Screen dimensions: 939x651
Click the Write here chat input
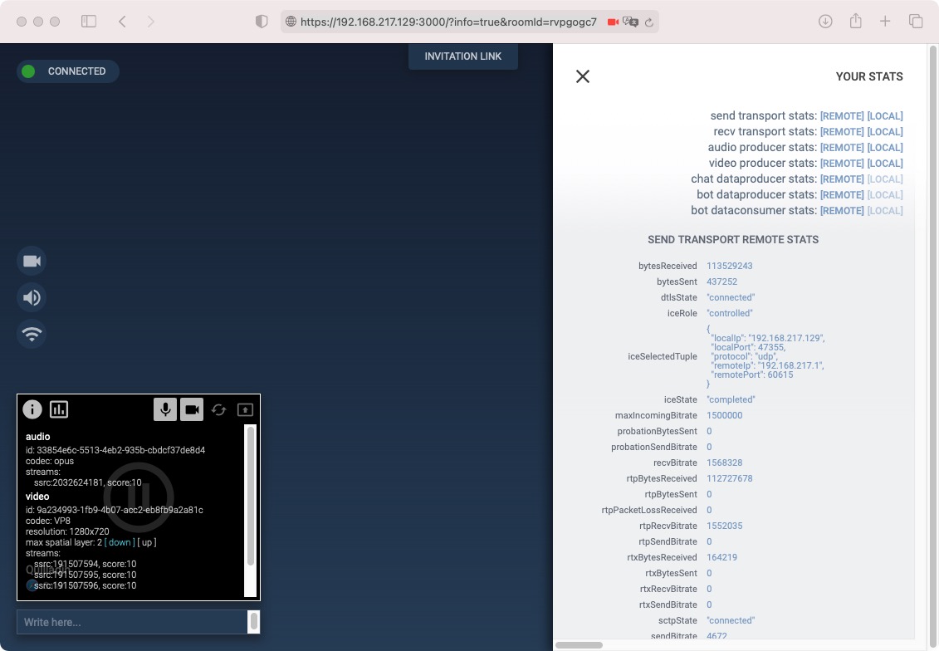132,622
